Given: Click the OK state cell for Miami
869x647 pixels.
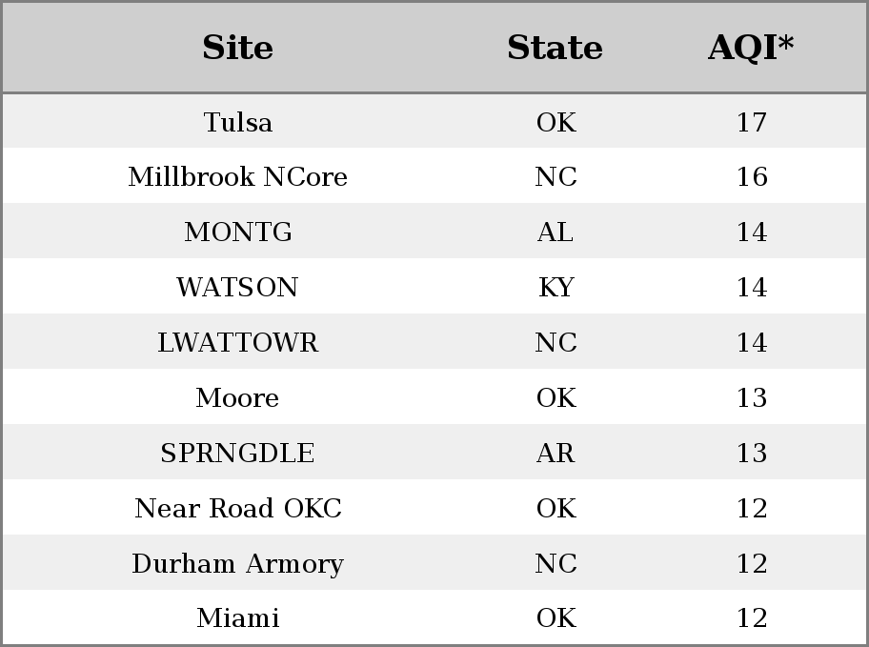Looking at the screenshot, I should tap(556, 617).
